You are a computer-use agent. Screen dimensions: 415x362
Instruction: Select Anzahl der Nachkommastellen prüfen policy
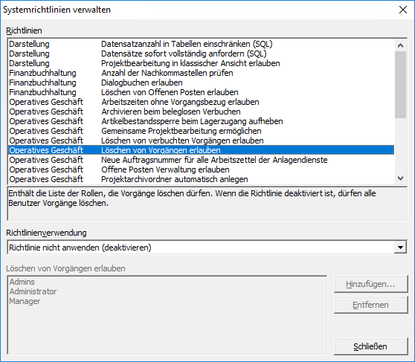tap(201, 73)
